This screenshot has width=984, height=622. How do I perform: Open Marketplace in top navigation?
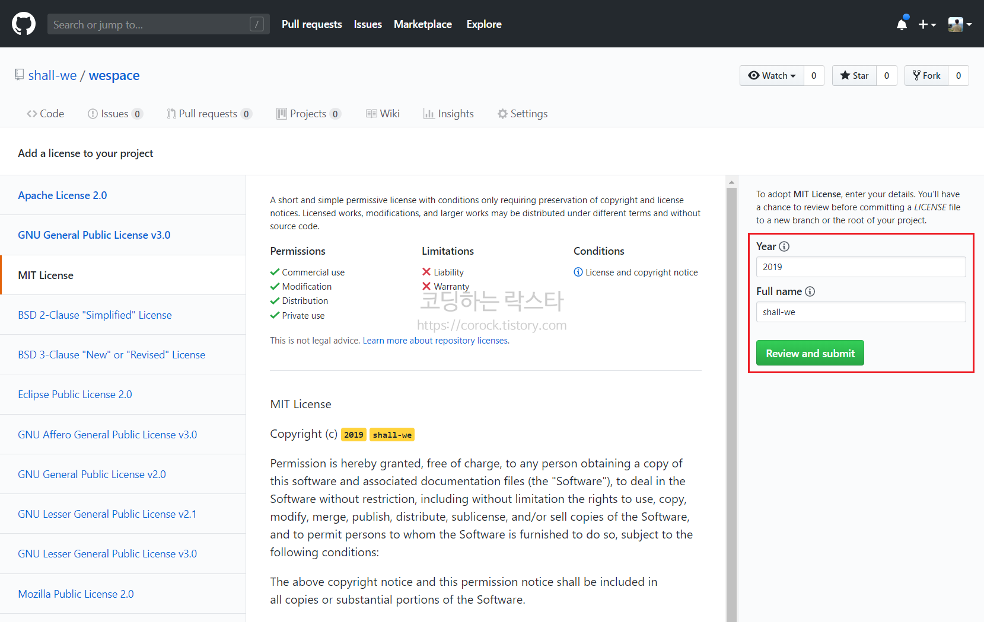pyautogui.click(x=423, y=24)
